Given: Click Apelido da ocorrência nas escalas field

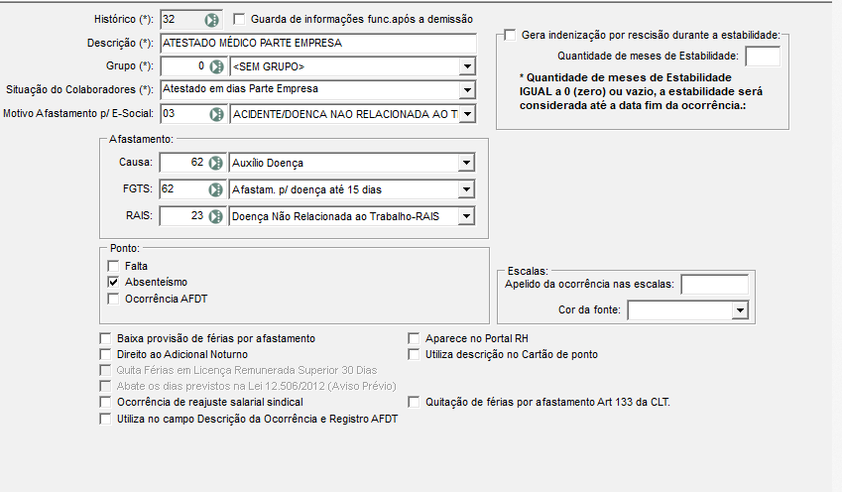Looking at the screenshot, I should [x=715, y=285].
